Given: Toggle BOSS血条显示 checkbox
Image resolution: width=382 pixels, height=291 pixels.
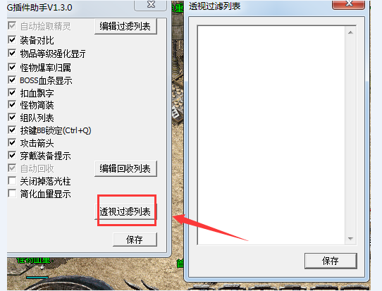Looking at the screenshot, I should click(12, 80).
